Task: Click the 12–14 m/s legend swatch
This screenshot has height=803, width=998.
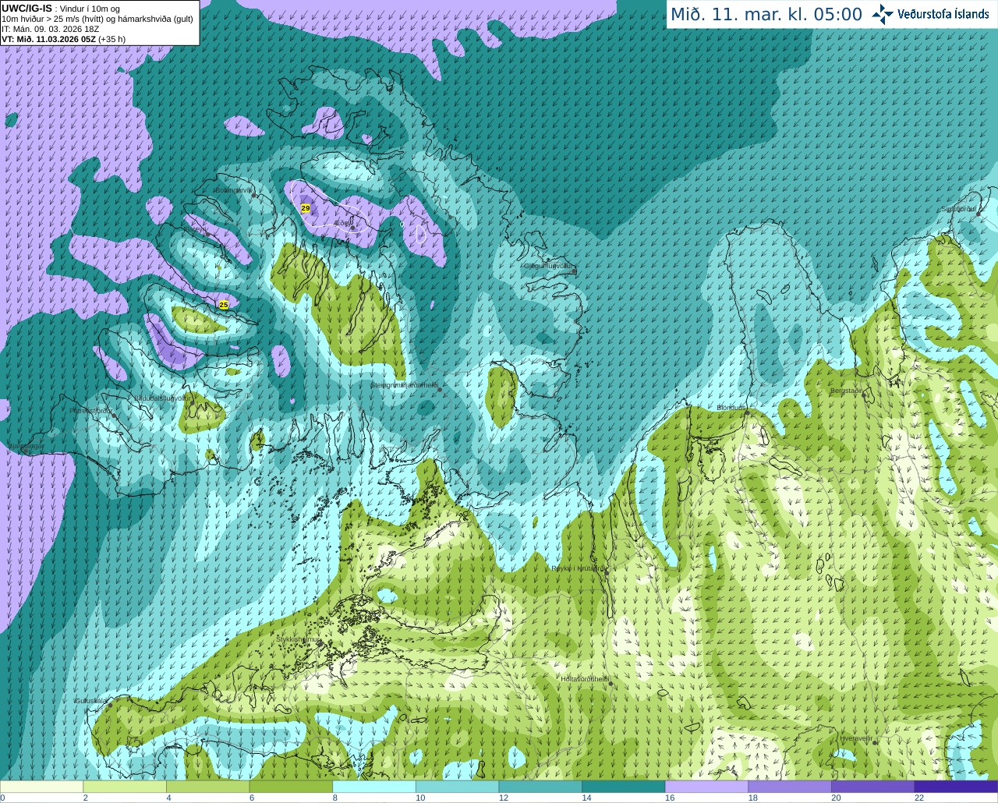Action: [x=540, y=787]
